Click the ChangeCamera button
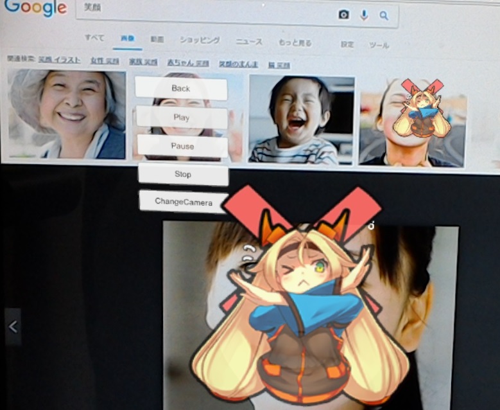 [x=184, y=202]
